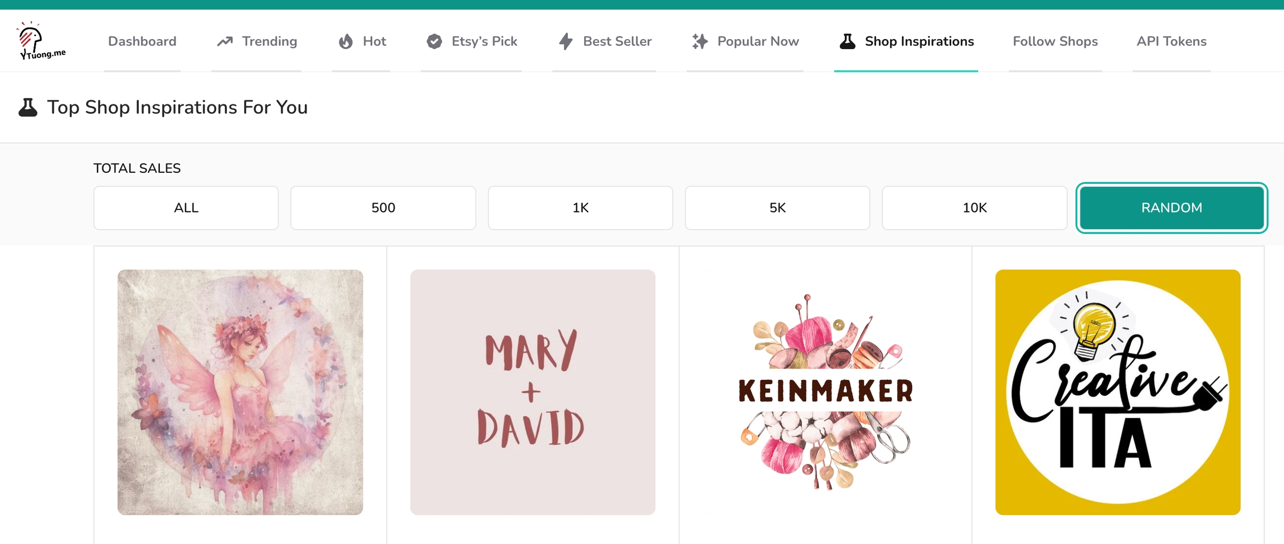Click the Popular Now sparkle icon
The image size is (1284, 544).
[x=700, y=42]
